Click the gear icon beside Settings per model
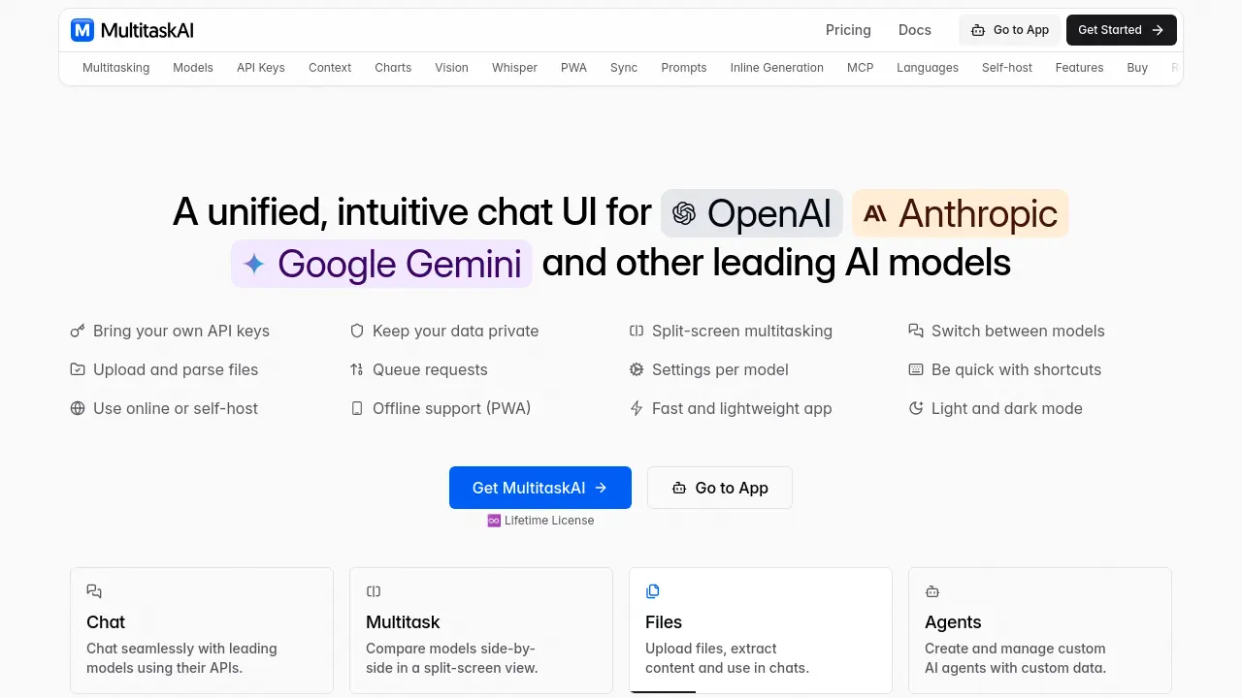Viewport: 1242px width, 698px height. point(637,369)
